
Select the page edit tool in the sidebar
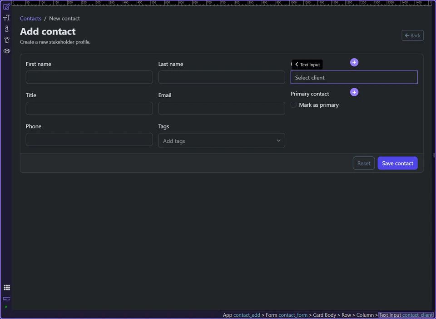click(6, 6)
